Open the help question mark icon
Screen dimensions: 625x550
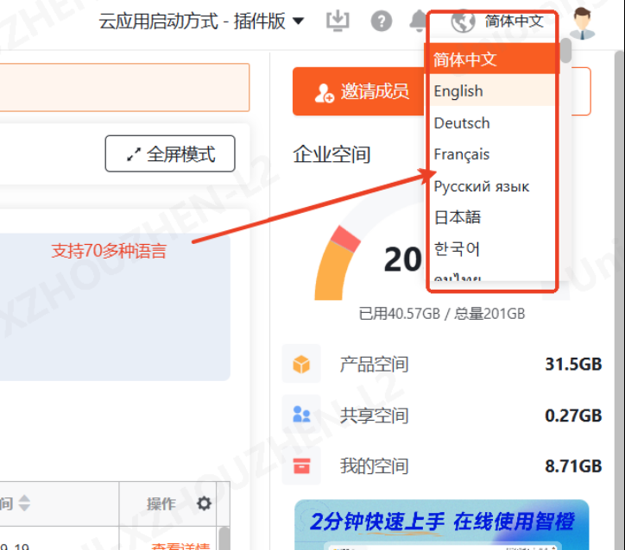[381, 21]
